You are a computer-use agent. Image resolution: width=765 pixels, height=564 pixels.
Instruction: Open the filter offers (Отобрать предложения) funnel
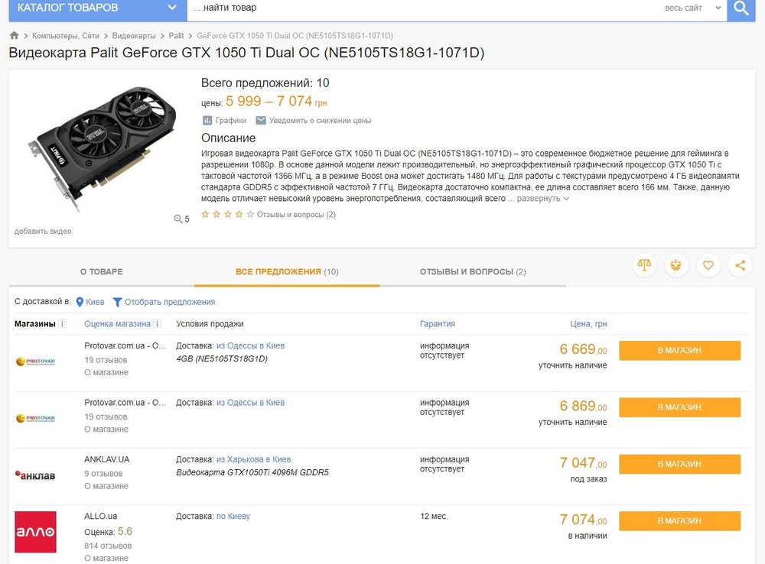117,302
